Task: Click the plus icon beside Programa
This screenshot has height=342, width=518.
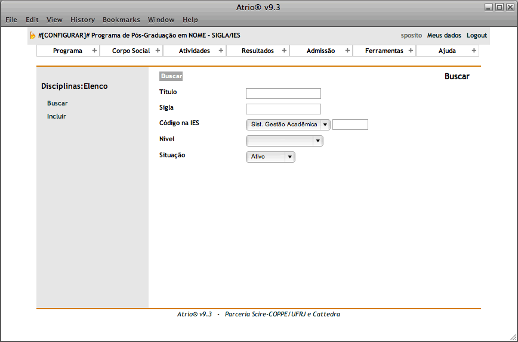Action: click(x=94, y=51)
